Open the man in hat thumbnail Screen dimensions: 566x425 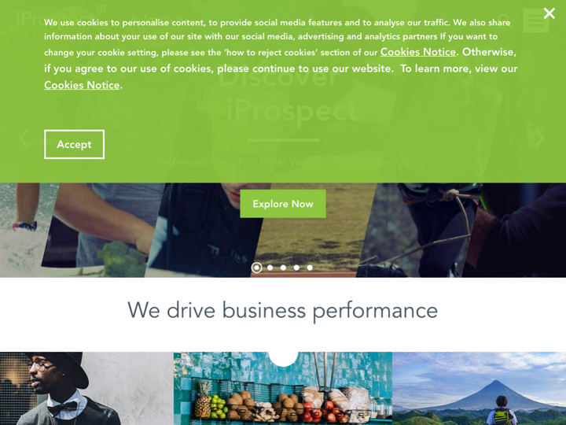pyautogui.click(x=86, y=389)
